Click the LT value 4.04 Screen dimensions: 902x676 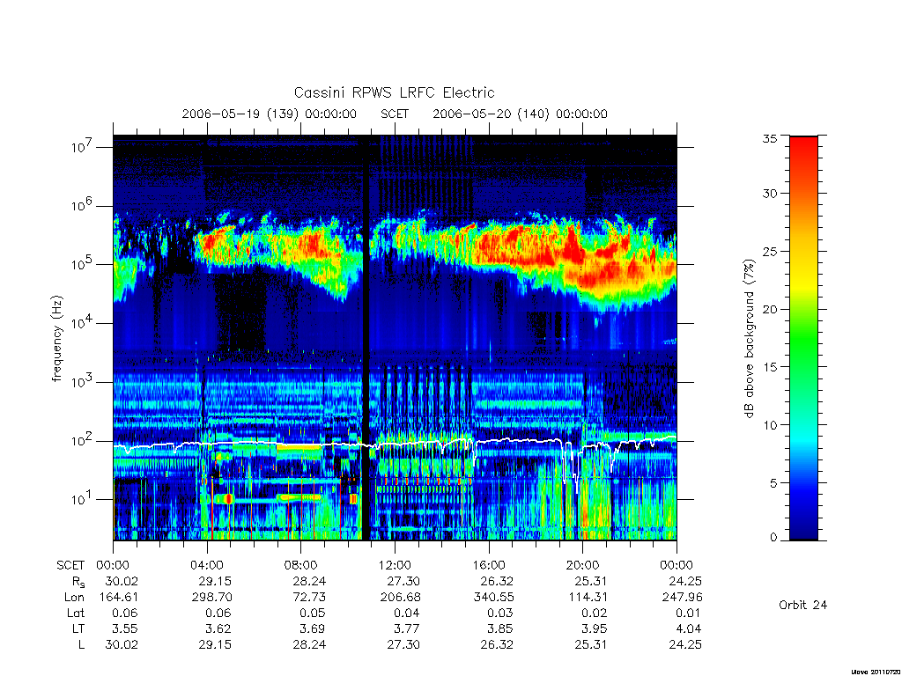pos(688,628)
